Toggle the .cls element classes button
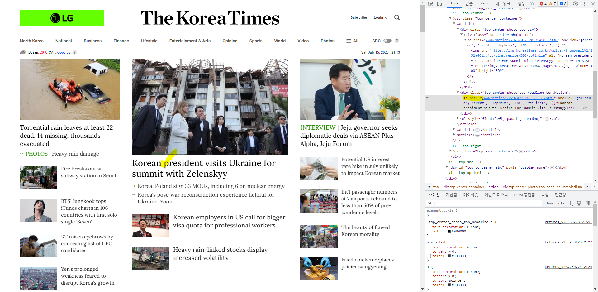598x292 pixels. [561, 203]
